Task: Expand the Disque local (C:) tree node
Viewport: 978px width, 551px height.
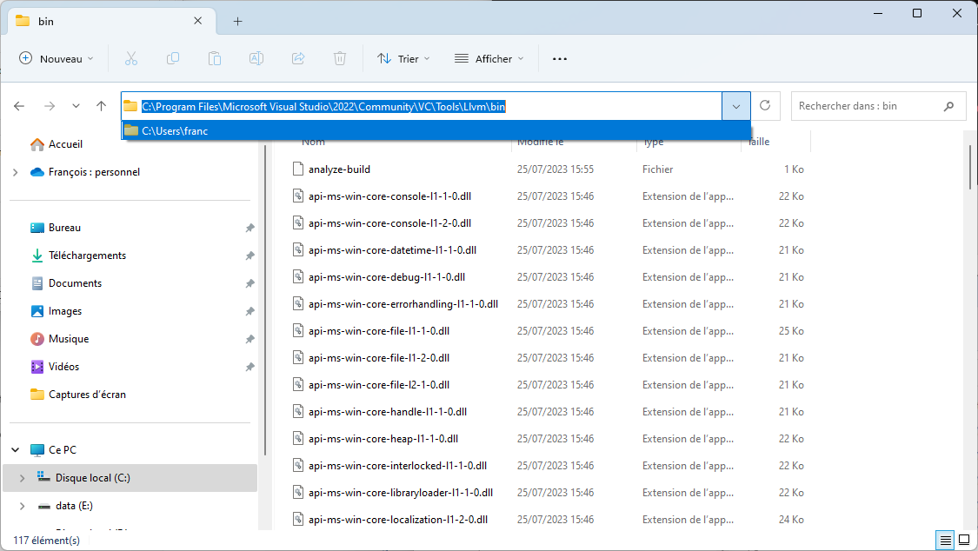Action: (x=23, y=478)
